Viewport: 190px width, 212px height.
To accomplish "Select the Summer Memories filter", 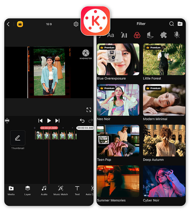I will 118,181.
